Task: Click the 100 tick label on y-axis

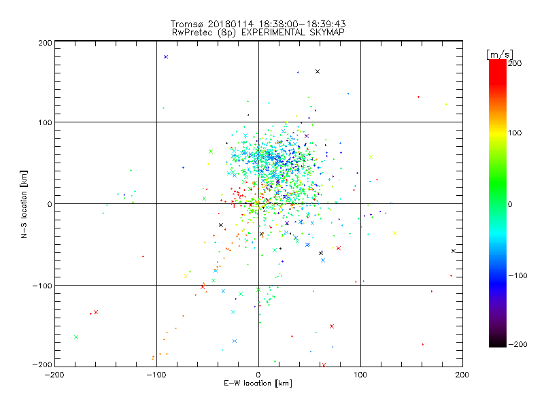Action: [45, 122]
